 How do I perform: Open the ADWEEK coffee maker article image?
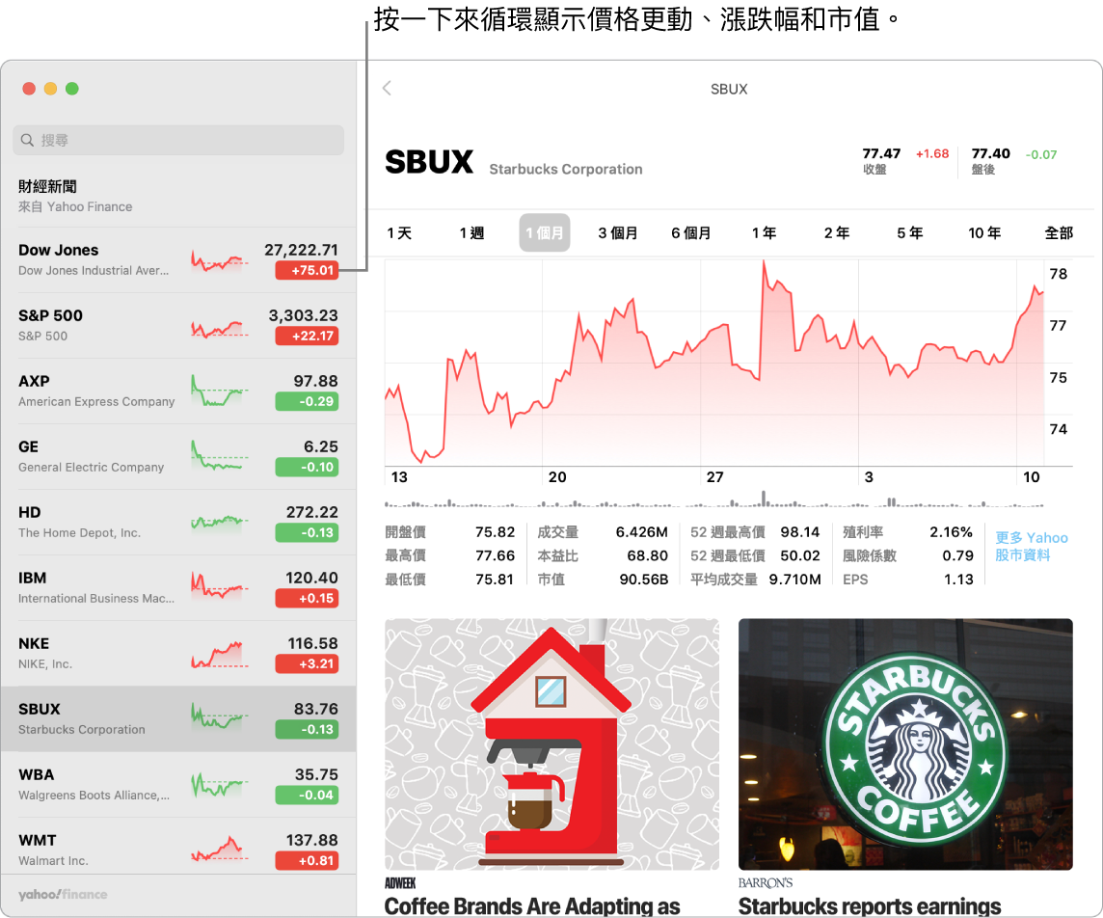[552, 744]
